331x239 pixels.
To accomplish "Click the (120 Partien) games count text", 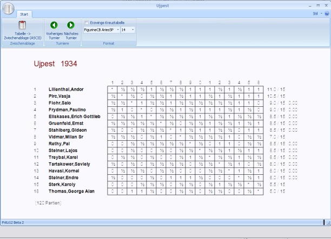I will point(48,202).
